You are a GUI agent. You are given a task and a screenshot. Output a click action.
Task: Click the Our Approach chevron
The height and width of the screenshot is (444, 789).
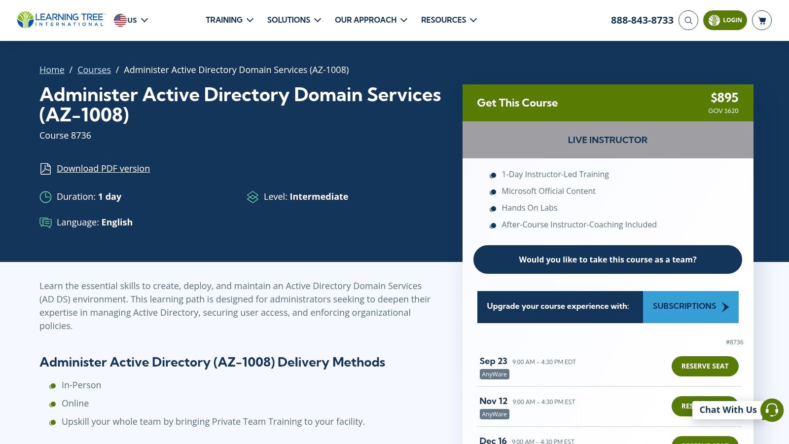click(404, 20)
